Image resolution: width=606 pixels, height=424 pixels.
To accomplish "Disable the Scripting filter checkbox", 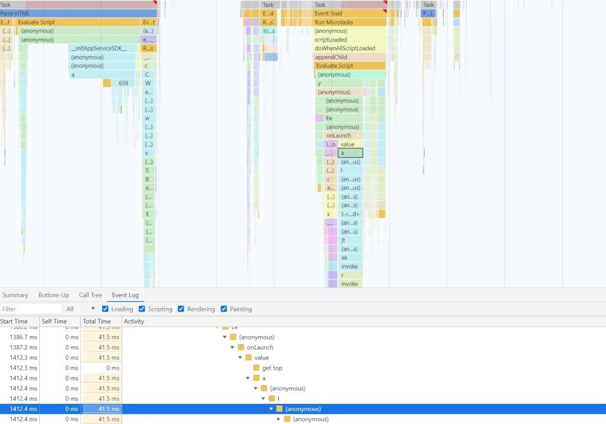I will point(142,309).
